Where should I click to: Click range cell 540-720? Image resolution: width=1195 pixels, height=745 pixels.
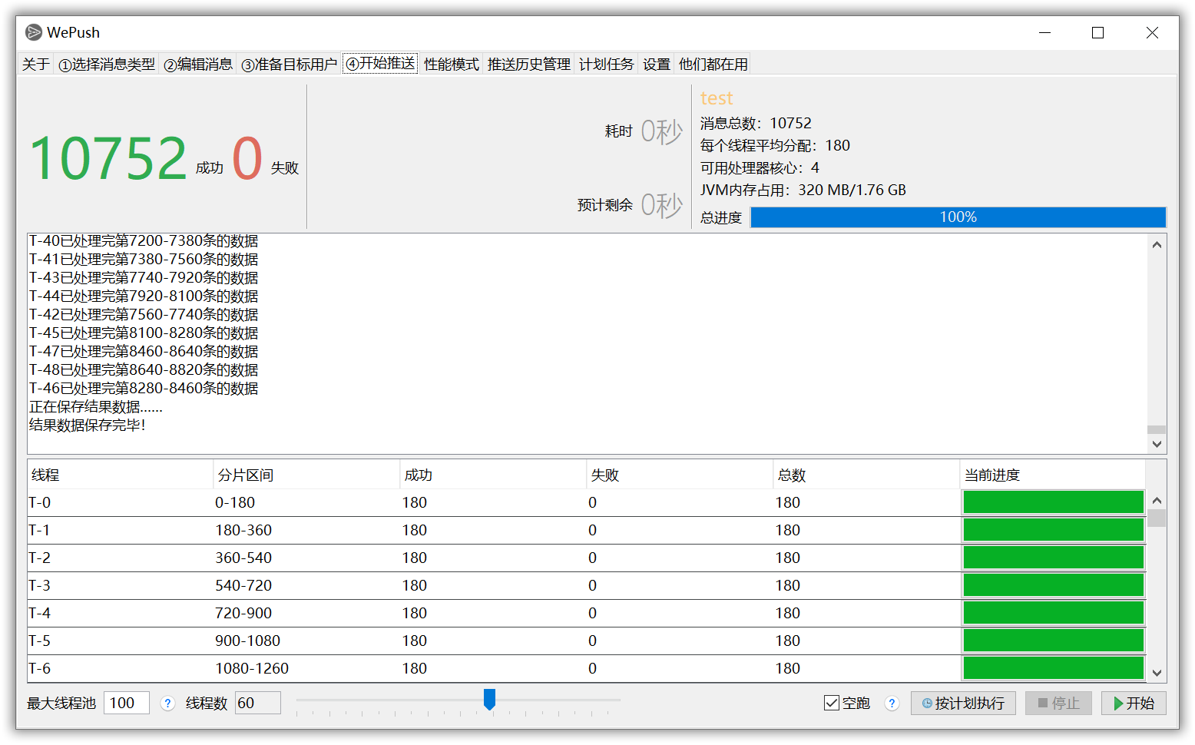[306, 586]
